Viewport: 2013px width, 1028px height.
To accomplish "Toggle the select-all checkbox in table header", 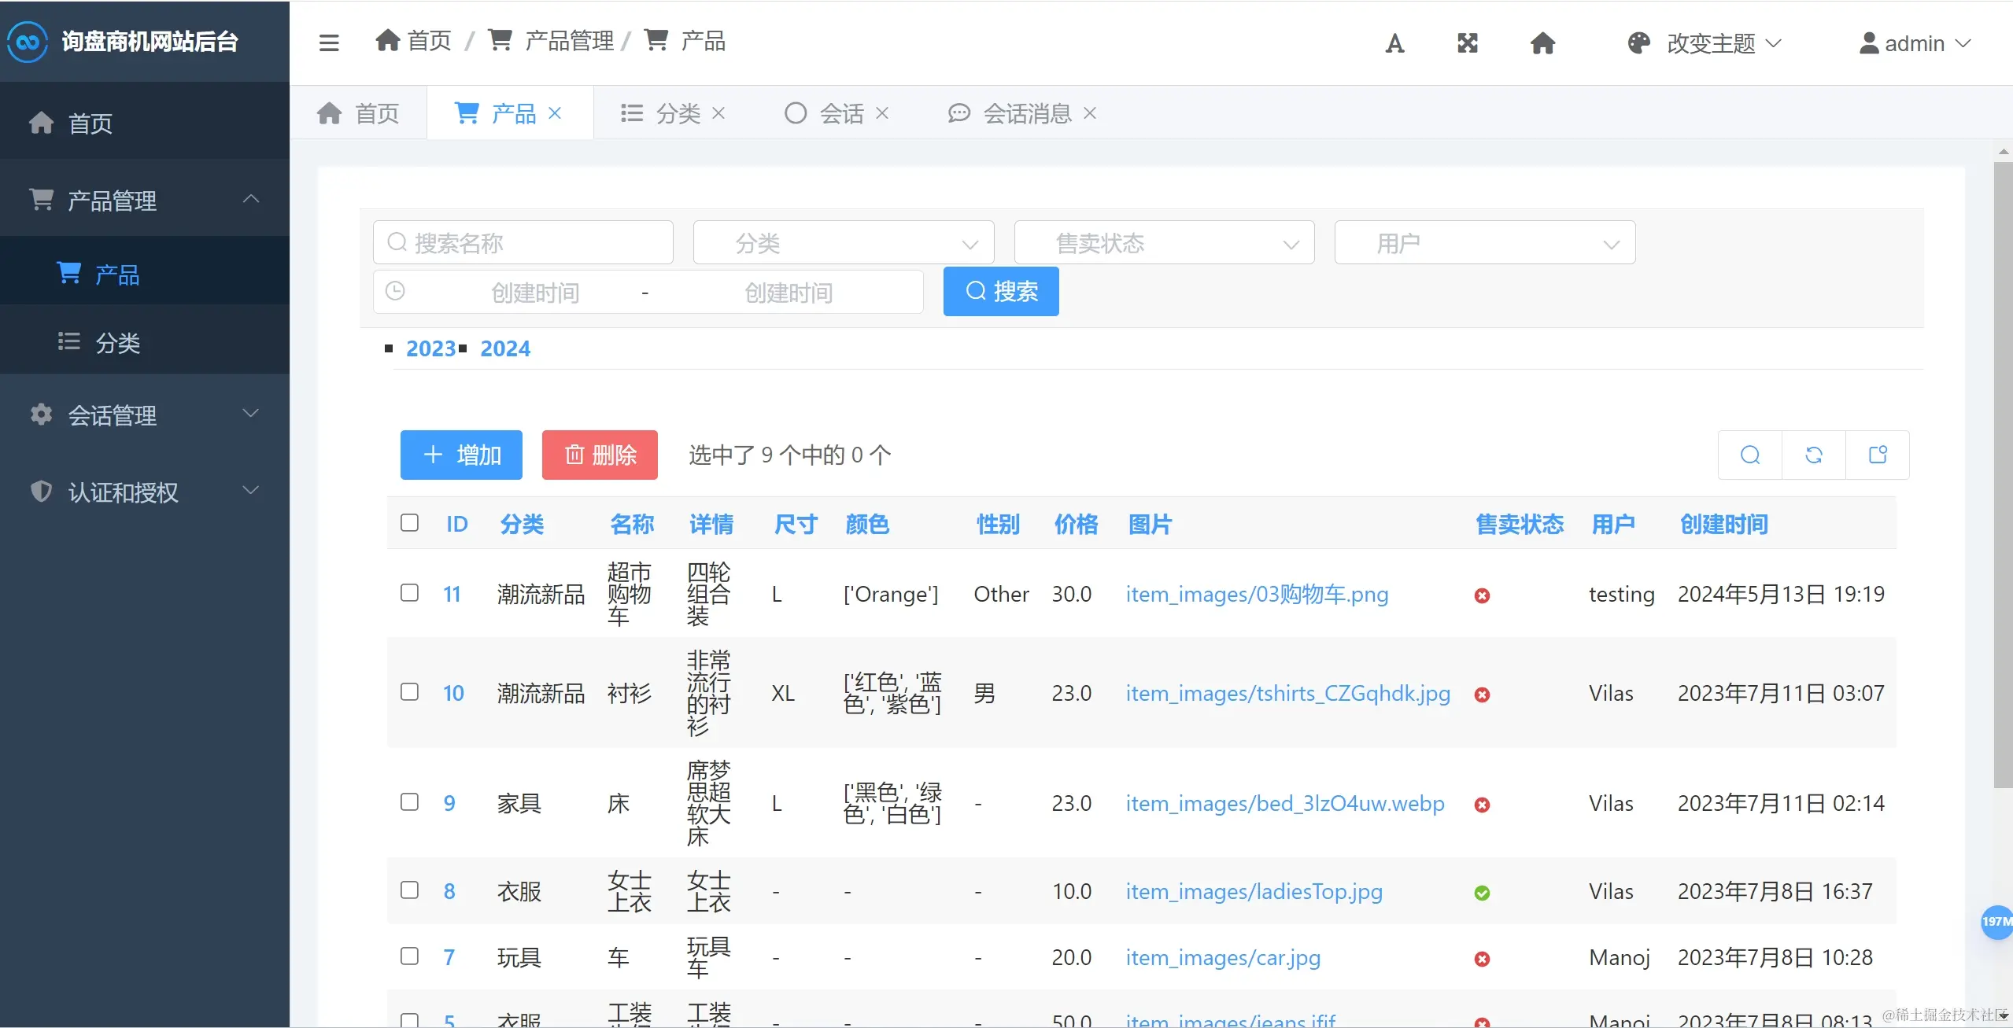I will tap(409, 523).
